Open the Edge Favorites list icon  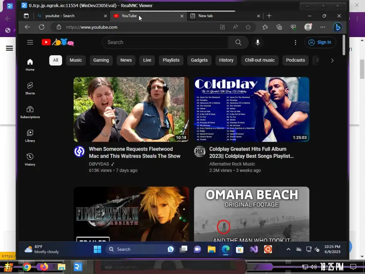pyautogui.click(x=265, y=27)
